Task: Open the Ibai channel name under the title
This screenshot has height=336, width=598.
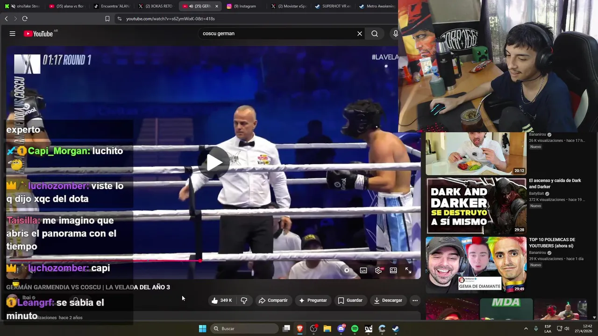Action: 26,297
